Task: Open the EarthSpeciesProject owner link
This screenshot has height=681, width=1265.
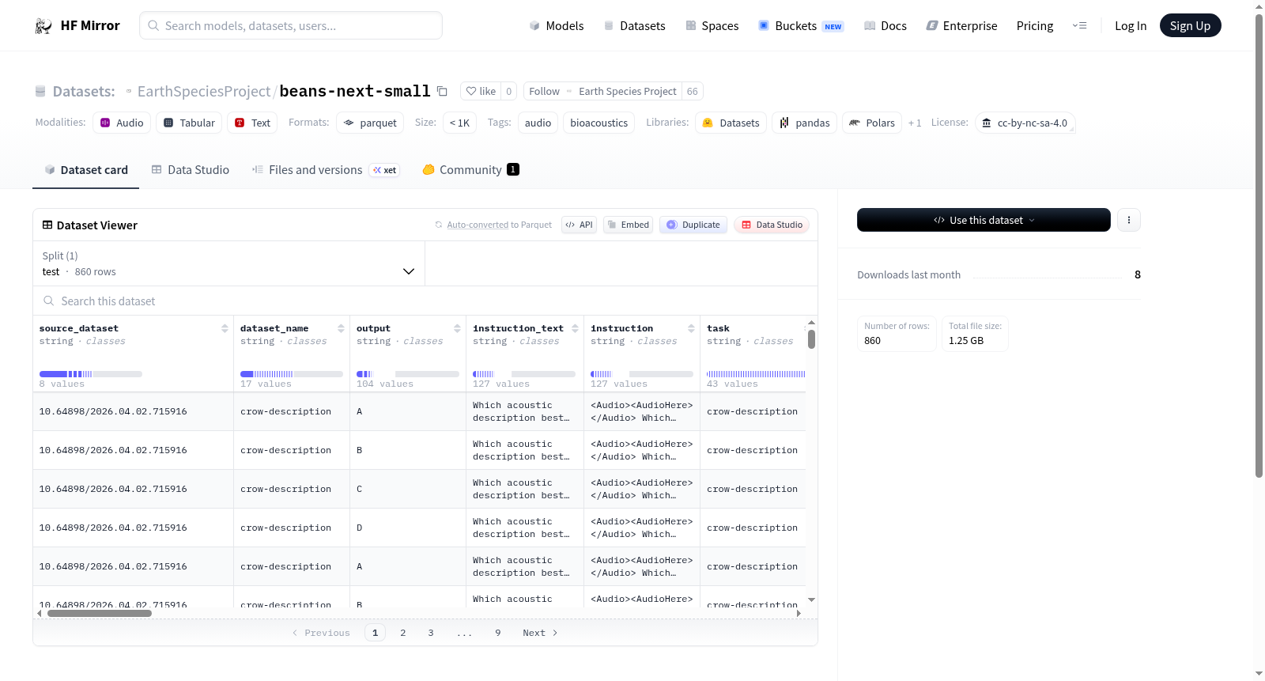Action: pos(204,91)
